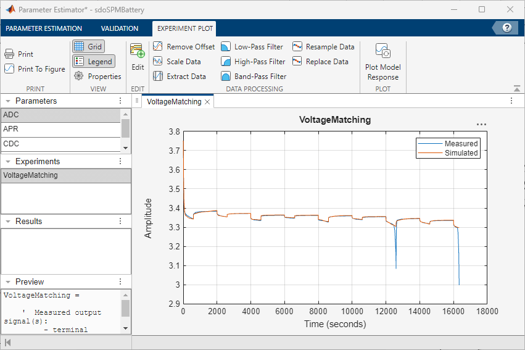Click the Low-Pass Filter label

258,47
